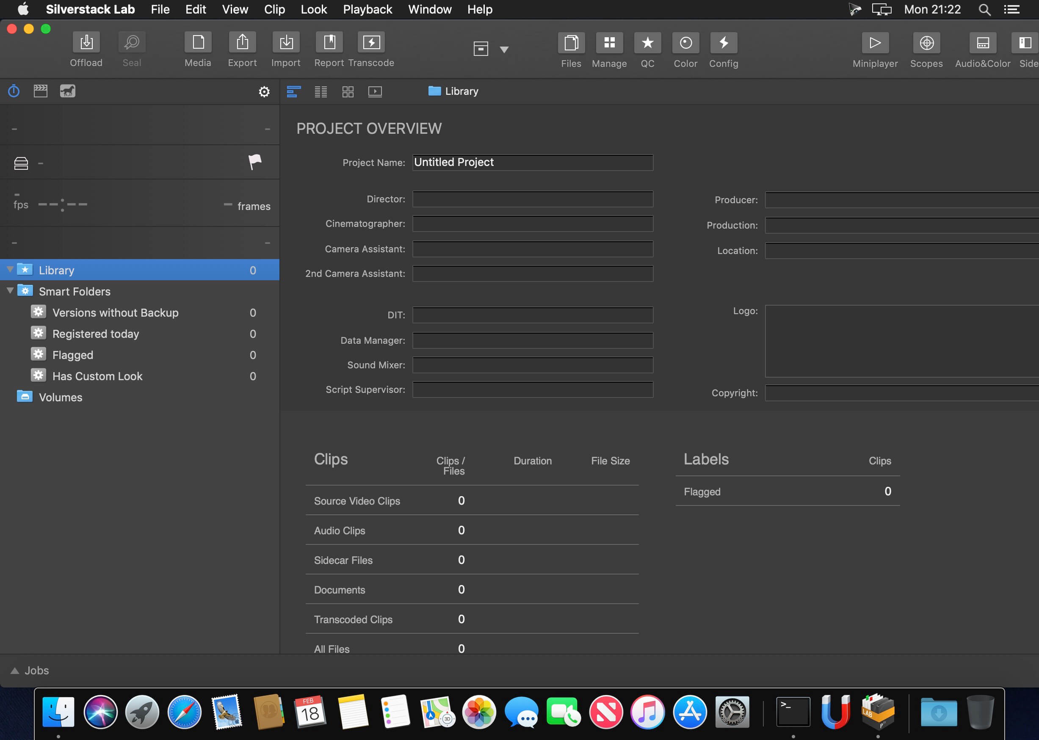The image size is (1039, 740).
Task: Open Spotlight search in menu bar
Action: click(984, 10)
